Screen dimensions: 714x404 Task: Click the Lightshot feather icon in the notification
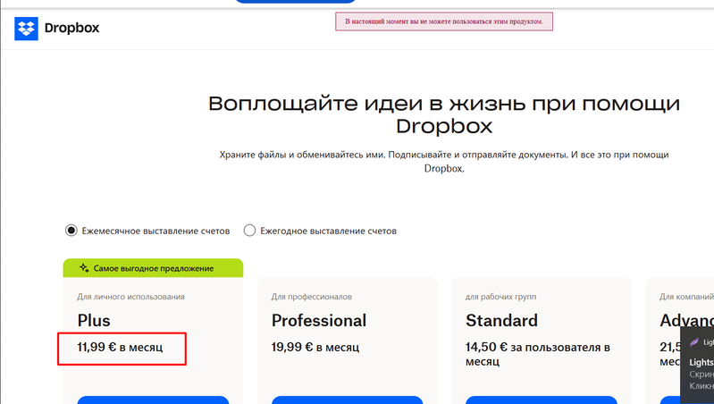(694, 342)
